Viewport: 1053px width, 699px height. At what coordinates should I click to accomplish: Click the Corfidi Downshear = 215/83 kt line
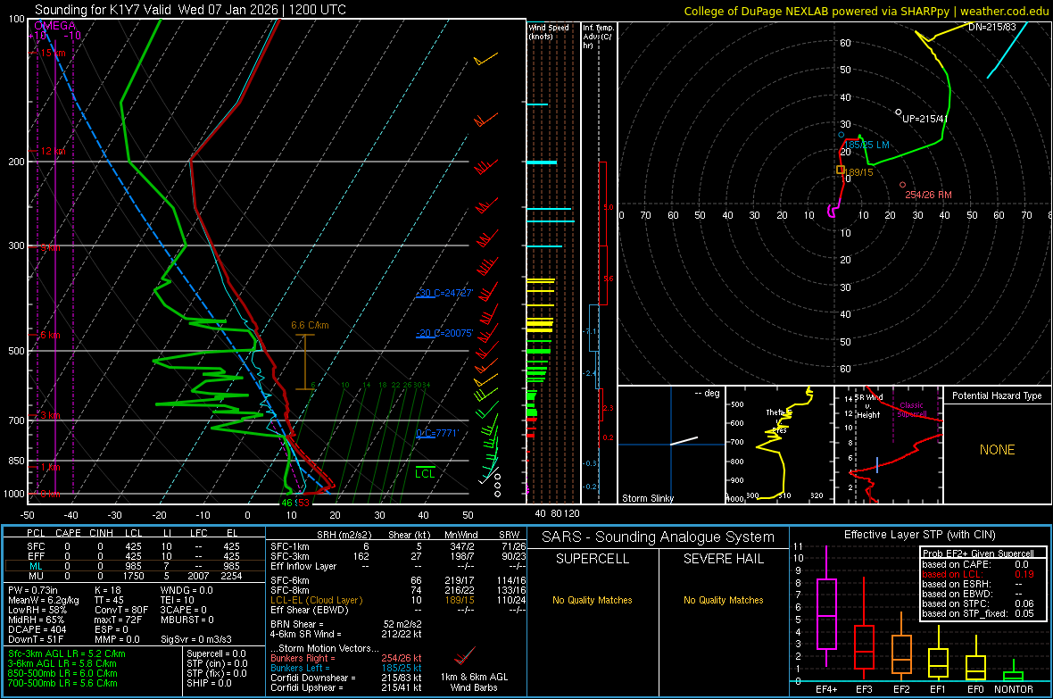(346, 678)
